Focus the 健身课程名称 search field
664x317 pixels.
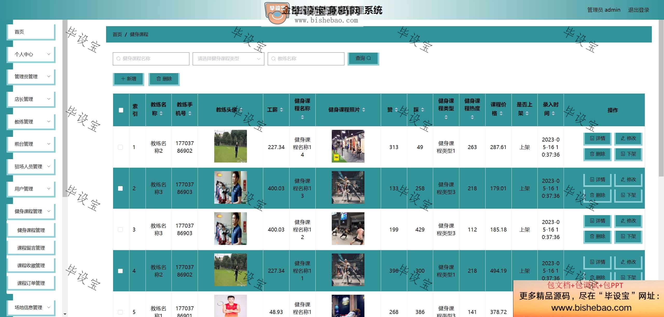coord(151,59)
